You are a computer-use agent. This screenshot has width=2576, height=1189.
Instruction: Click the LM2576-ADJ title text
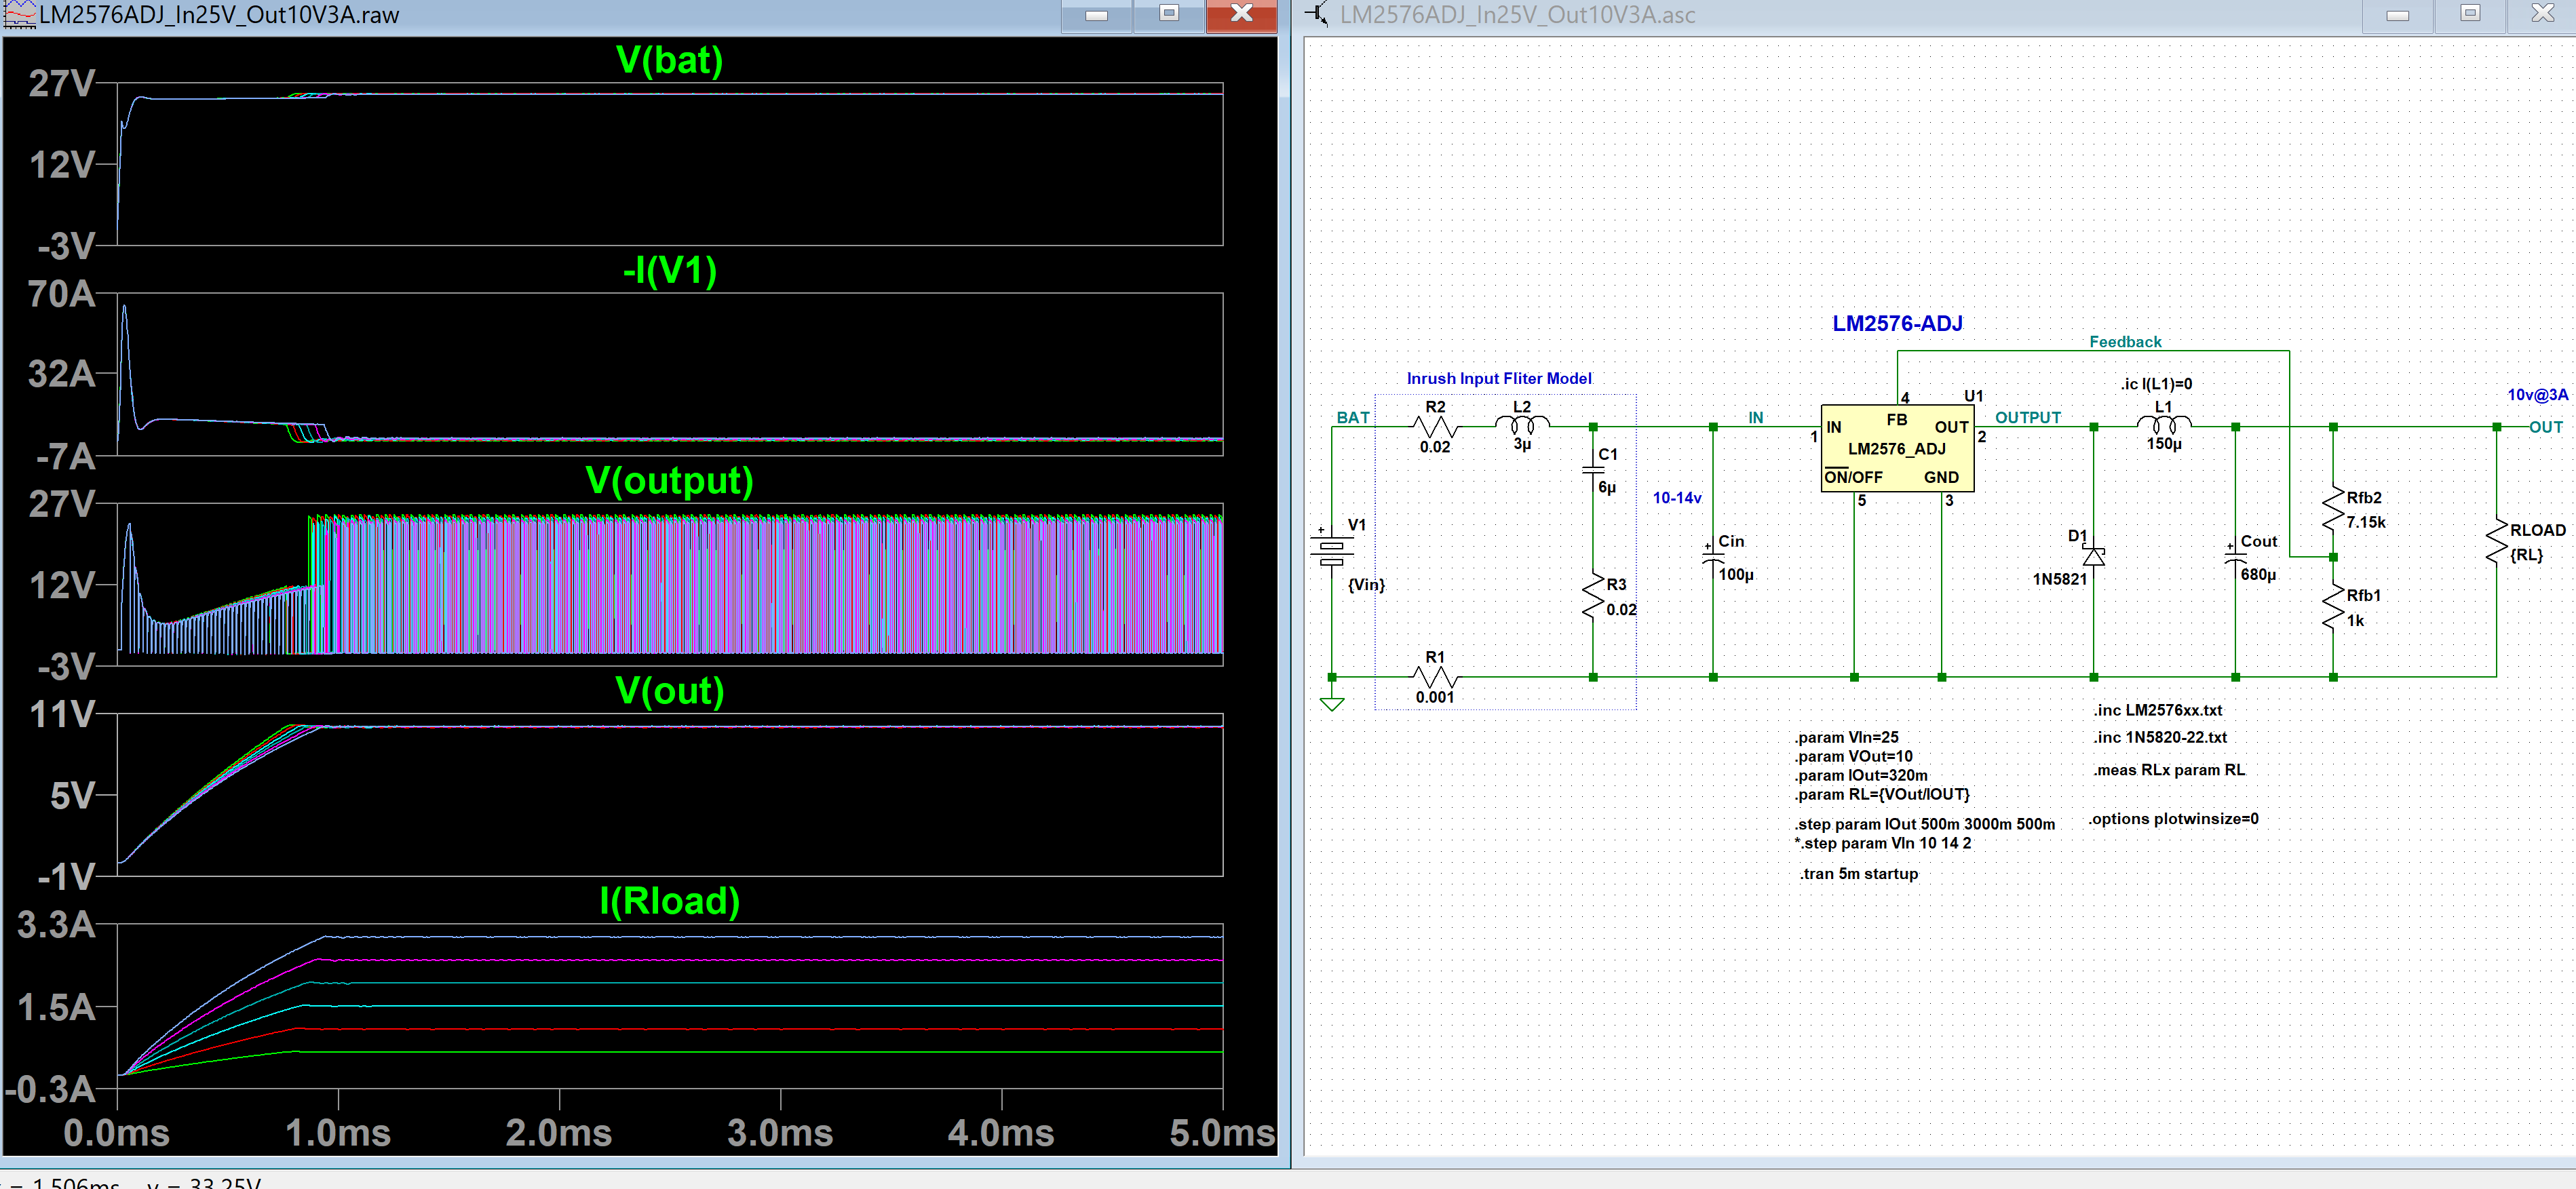coord(1897,323)
